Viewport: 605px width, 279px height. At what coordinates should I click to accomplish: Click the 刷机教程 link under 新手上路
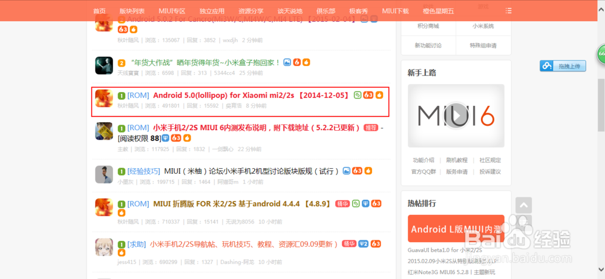pos(457,160)
